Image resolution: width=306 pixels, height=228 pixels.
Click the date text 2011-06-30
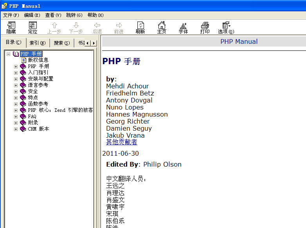tap(121, 153)
